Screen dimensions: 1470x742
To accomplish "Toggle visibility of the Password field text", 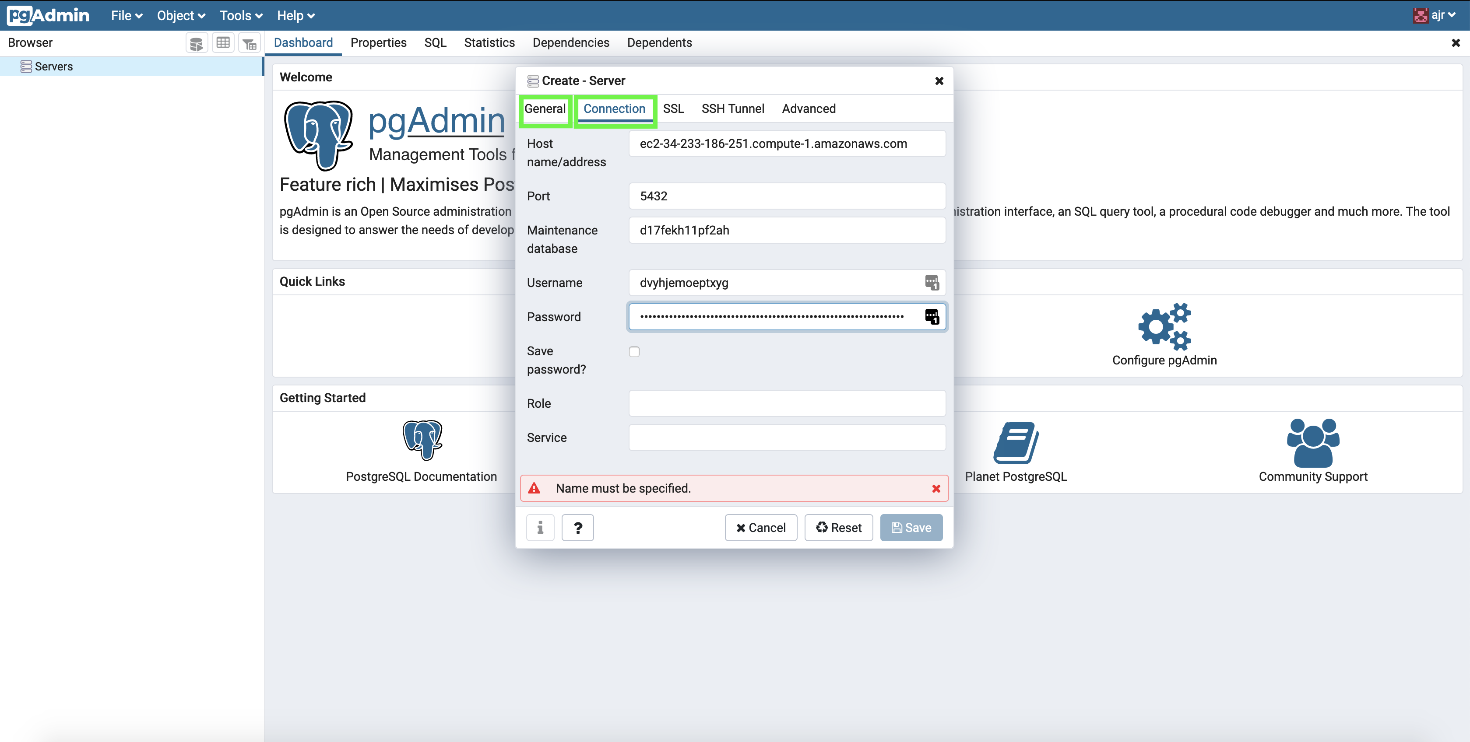I will (932, 317).
